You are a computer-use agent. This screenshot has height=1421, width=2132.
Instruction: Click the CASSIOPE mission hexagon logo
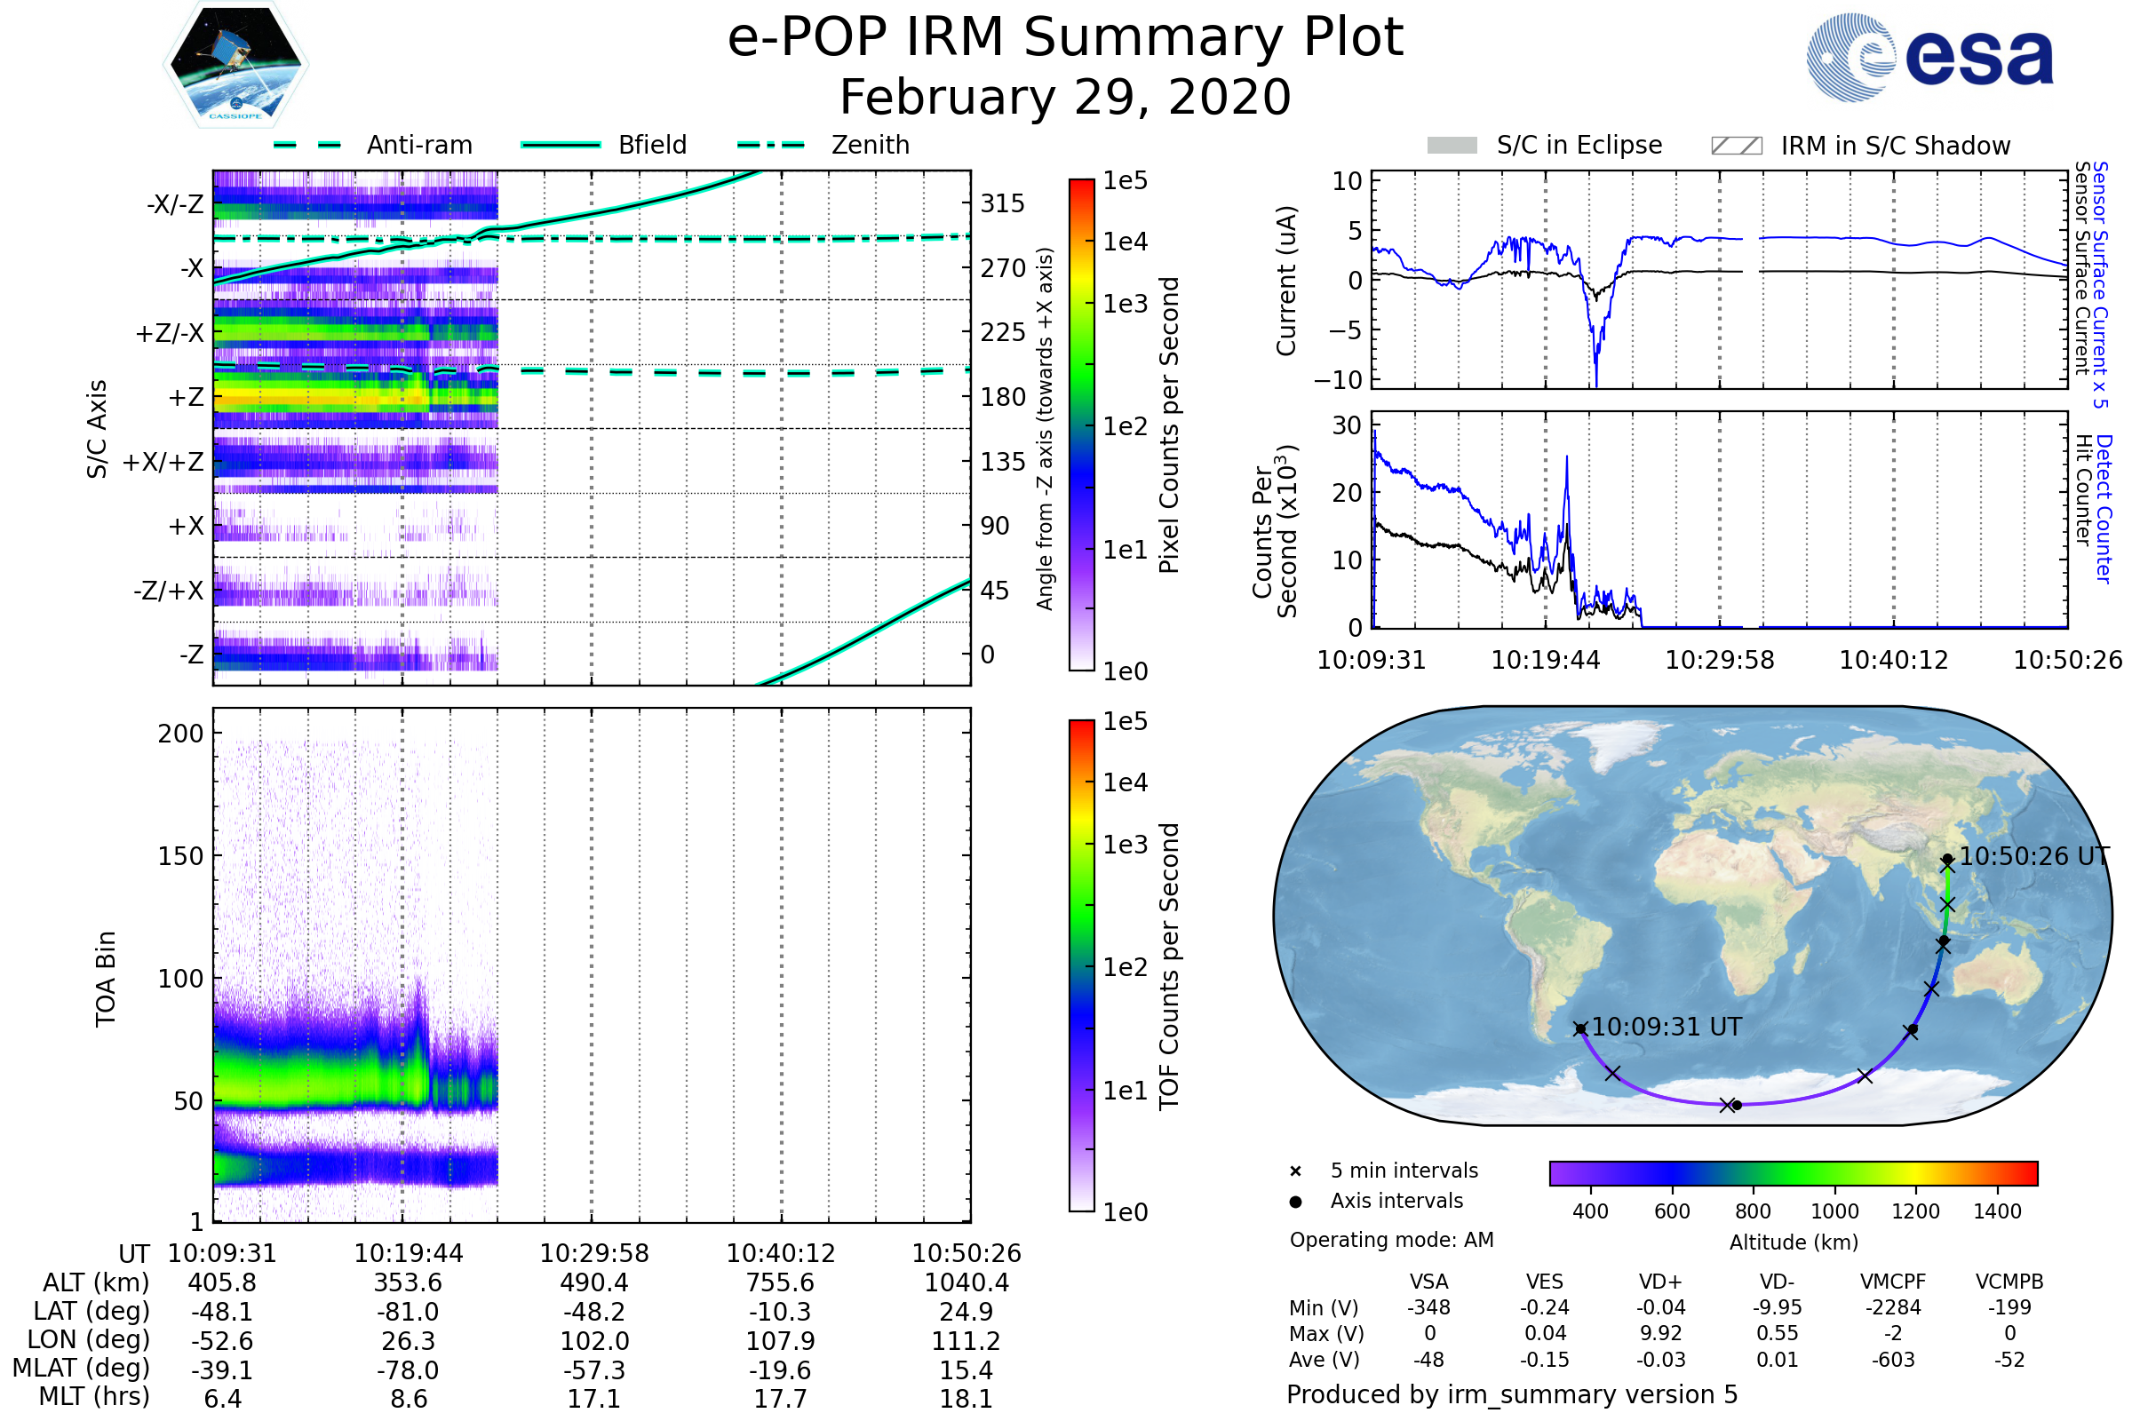(x=235, y=65)
